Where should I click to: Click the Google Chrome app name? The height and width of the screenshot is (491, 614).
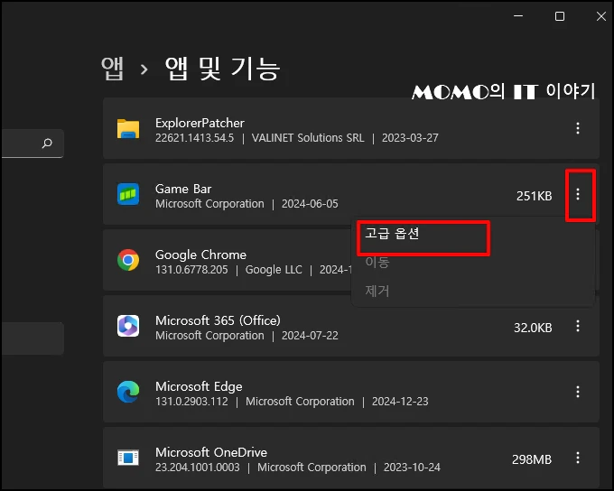coord(200,255)
